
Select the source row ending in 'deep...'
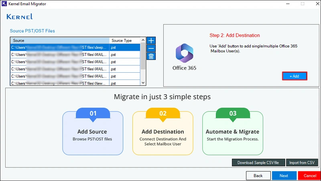pos(75,47)
